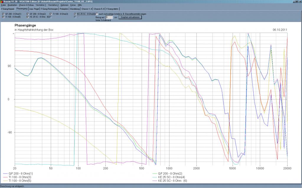Open the Chassis & Einbau menu
The width and height of the screenshot is (302, 188).
point(27,5)
